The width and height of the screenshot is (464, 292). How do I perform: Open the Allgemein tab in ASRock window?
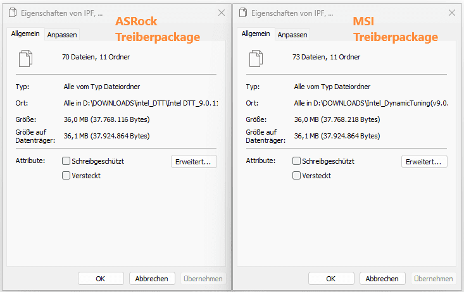[x=25, y=33]
